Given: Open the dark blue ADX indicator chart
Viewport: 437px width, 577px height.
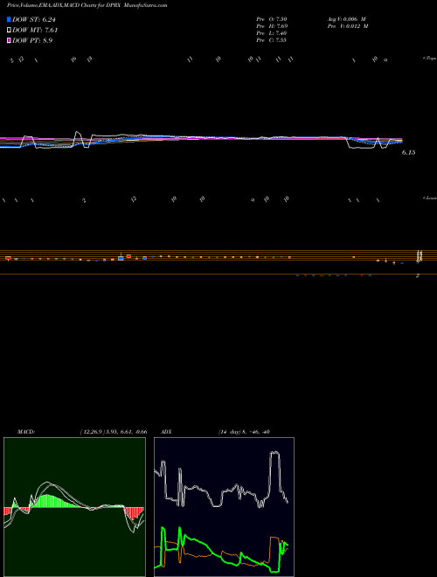Looking at the screenshot, I should tap(224, 507).
